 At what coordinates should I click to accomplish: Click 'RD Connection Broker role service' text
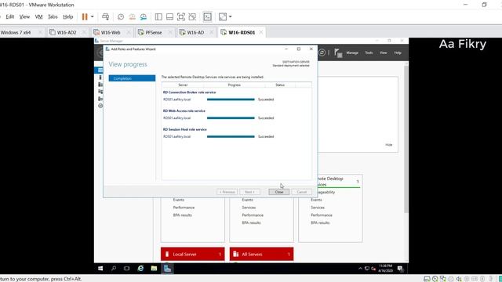pos(190,92)
